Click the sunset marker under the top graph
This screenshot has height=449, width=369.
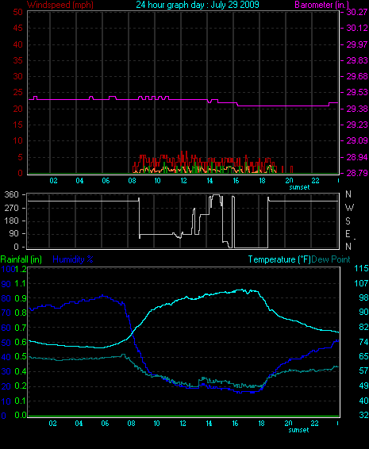[299, 187]
